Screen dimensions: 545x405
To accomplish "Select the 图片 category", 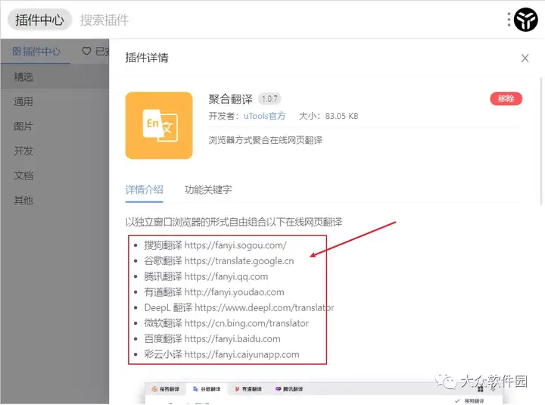I will pos(54,126).
